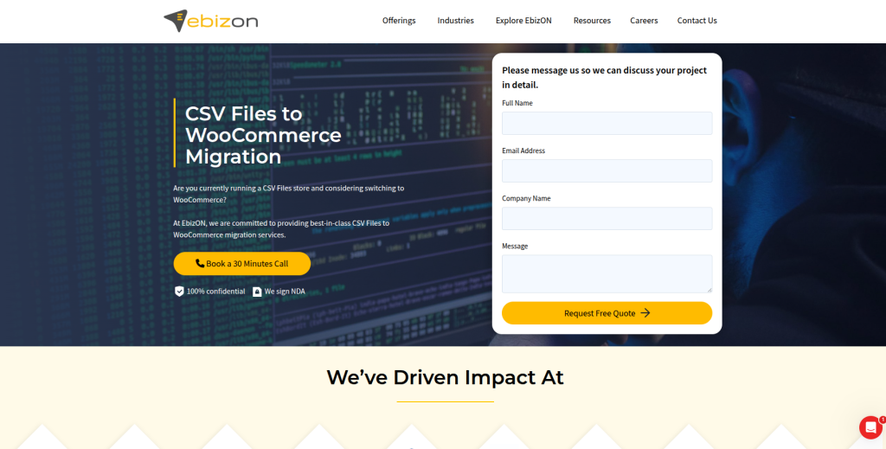Click the We sign NDA text

pos(285,292)
